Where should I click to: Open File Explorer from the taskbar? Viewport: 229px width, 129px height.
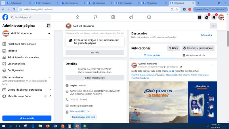click(x=40, y=126)
